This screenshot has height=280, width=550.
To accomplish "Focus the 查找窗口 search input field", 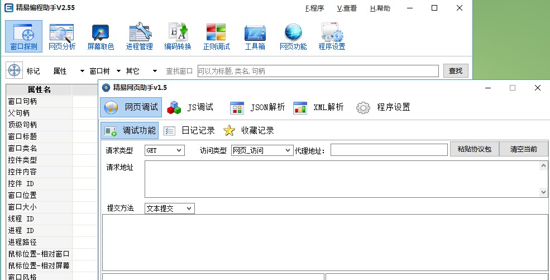I will tap(318, 71).
